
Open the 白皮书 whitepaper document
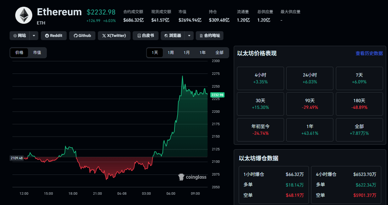click(145, 35)
